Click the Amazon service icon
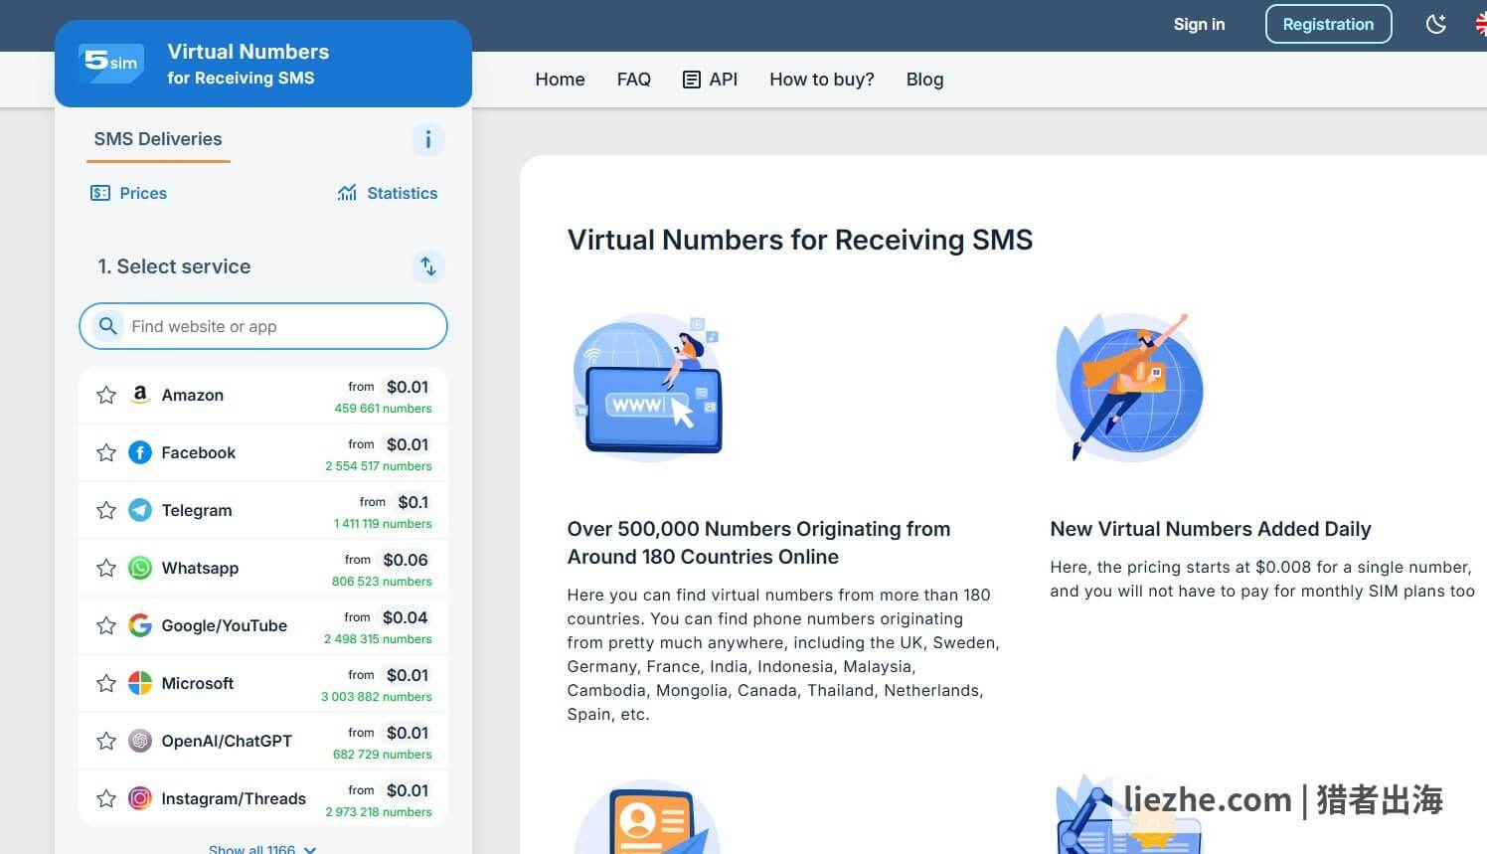This screenshot has height=854, width=1487. [140, 395]
